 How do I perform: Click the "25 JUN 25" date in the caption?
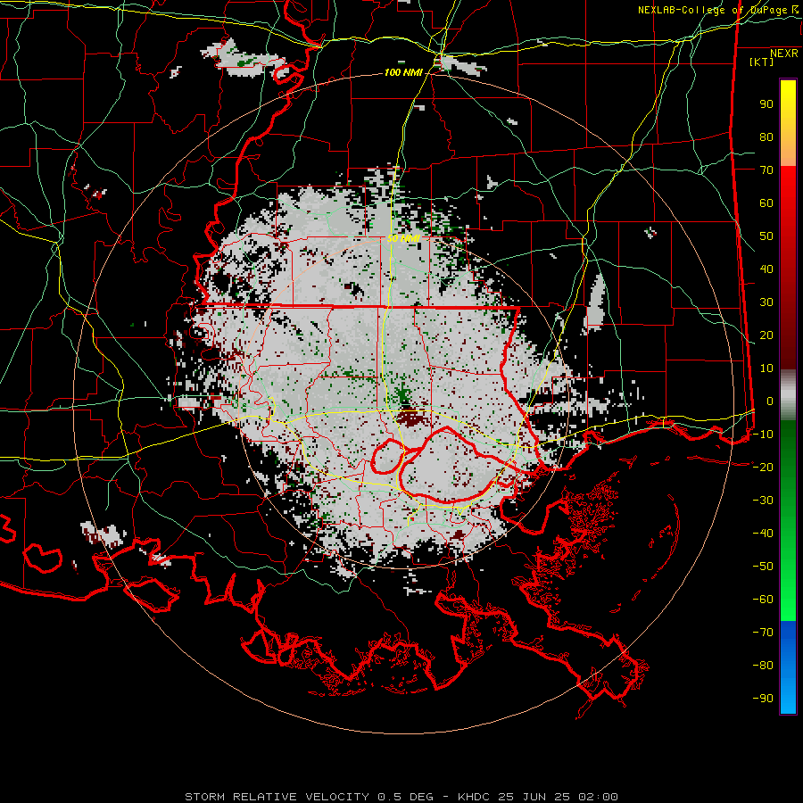(534, 797)
